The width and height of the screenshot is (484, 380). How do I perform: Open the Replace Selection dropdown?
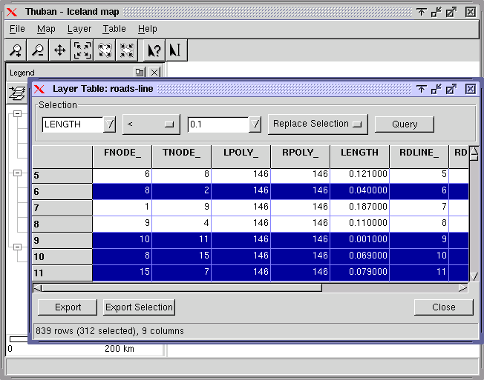(x=318, y=124)
